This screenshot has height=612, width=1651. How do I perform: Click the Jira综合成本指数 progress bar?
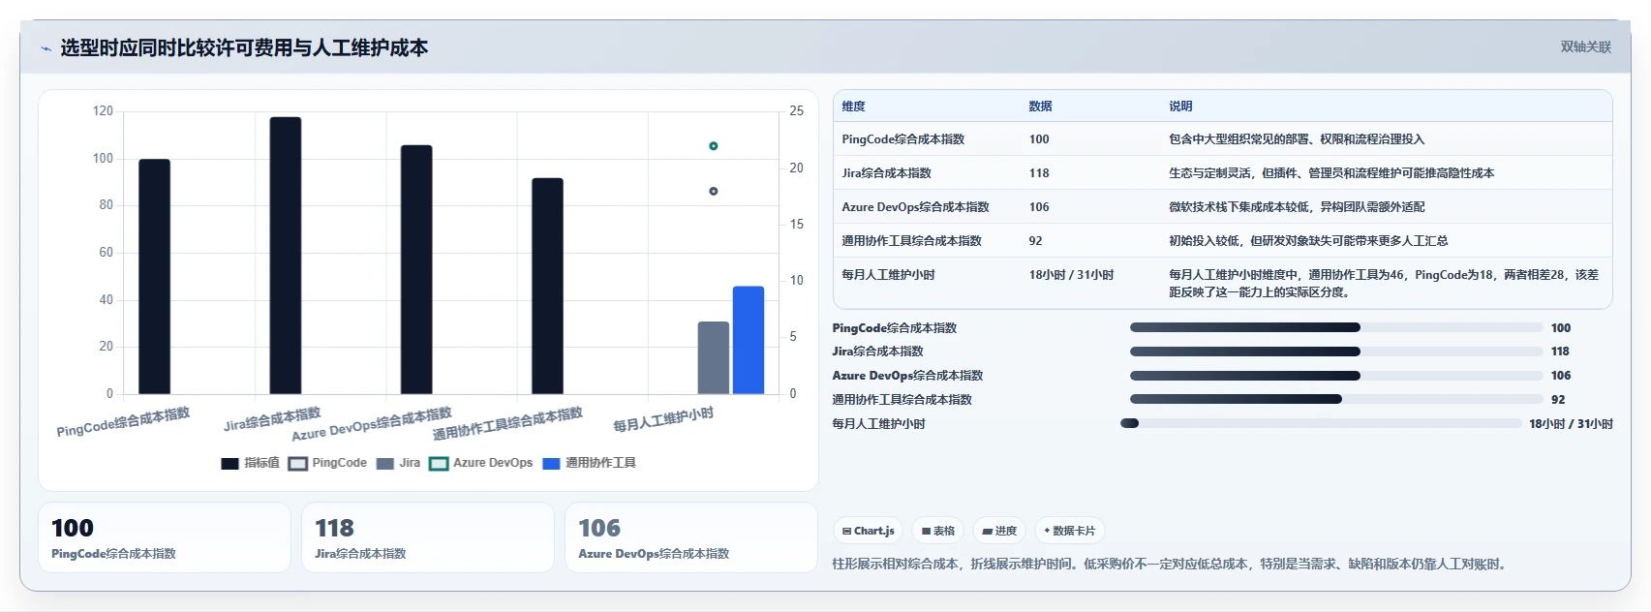(x=1336, y=352)
